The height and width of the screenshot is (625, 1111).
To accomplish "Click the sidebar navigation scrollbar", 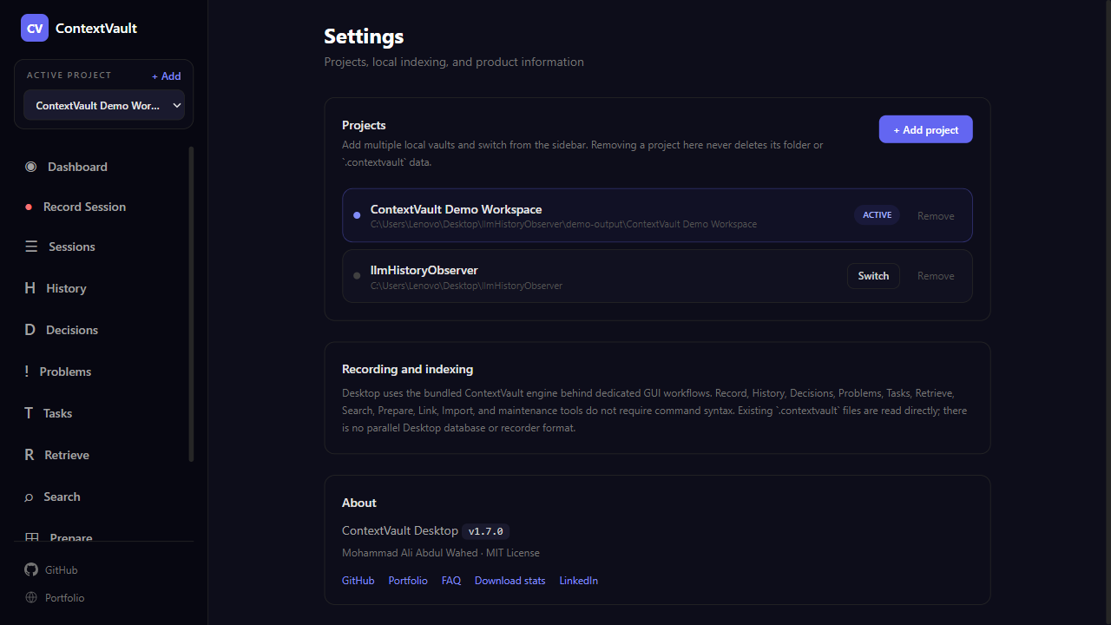I will point(191,304).
